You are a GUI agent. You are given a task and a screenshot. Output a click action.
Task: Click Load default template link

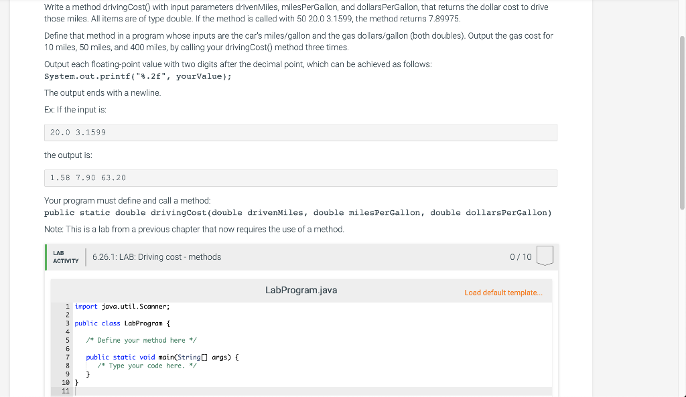503,293
